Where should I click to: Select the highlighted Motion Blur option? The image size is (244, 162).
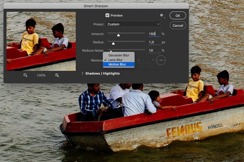point(117,64)
